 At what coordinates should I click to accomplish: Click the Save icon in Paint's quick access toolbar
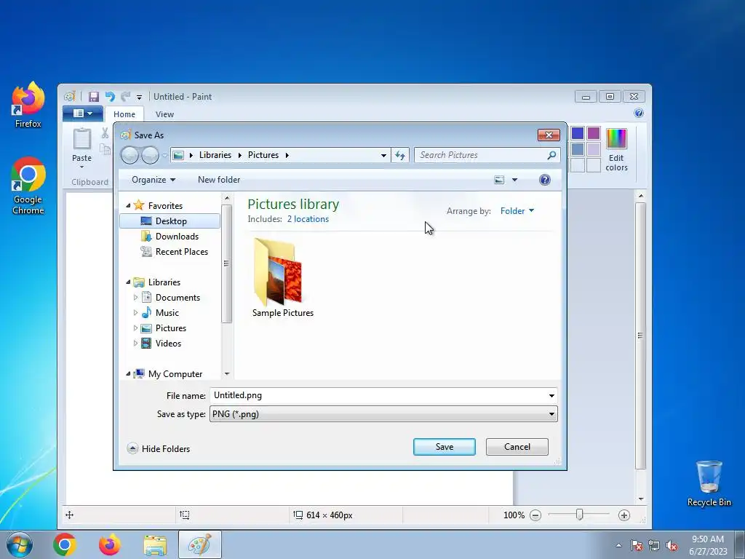pos(94,97)
